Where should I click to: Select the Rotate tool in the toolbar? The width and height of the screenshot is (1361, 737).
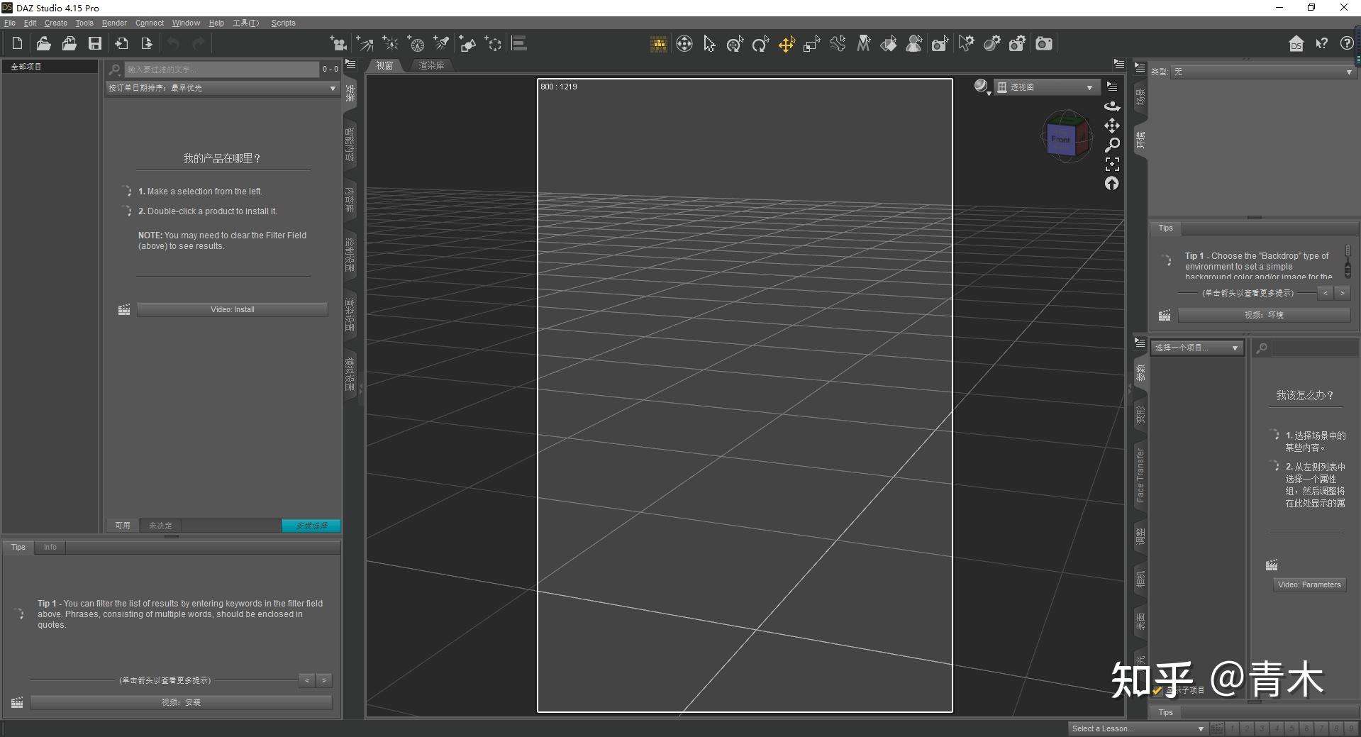coord(760,44)
